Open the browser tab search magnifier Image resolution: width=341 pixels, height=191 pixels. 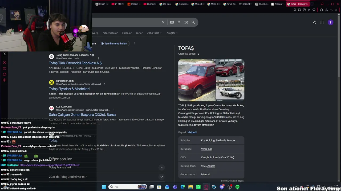coord(322,4)
